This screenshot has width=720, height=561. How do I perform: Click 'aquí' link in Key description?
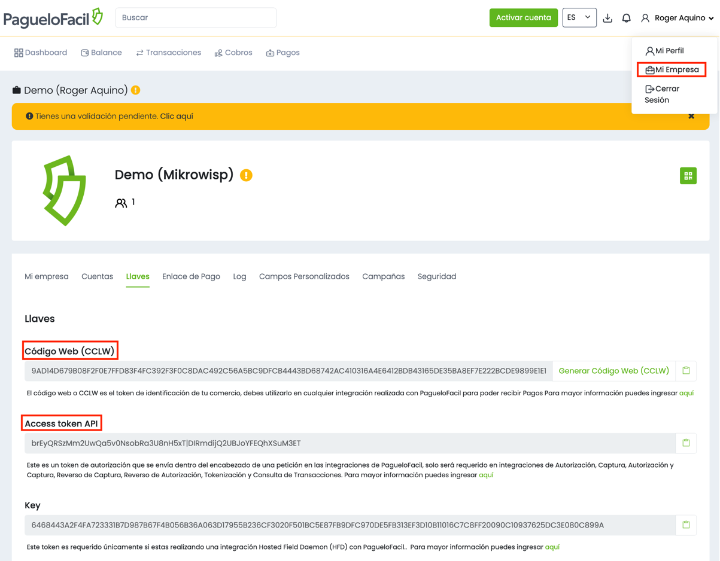tap(552, 547)
